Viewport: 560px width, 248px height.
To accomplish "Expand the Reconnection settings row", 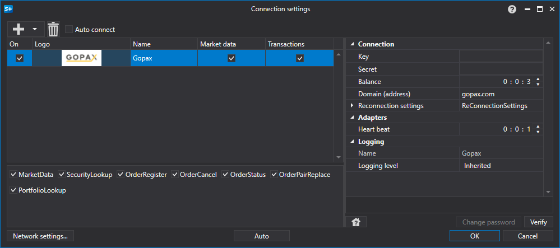I will [x=352, y=106].
